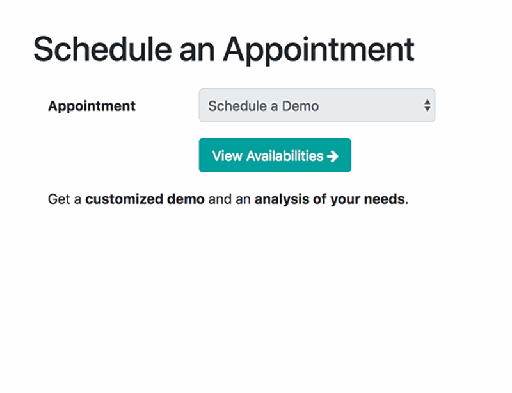The width and height of the screenshot is (512, 393).
Task: Click the word 'Appointment' in the page title
Action: [318, 49]
